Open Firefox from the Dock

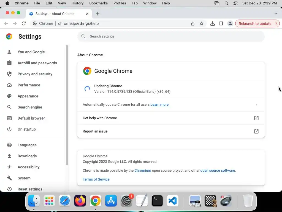click(80, 201)
